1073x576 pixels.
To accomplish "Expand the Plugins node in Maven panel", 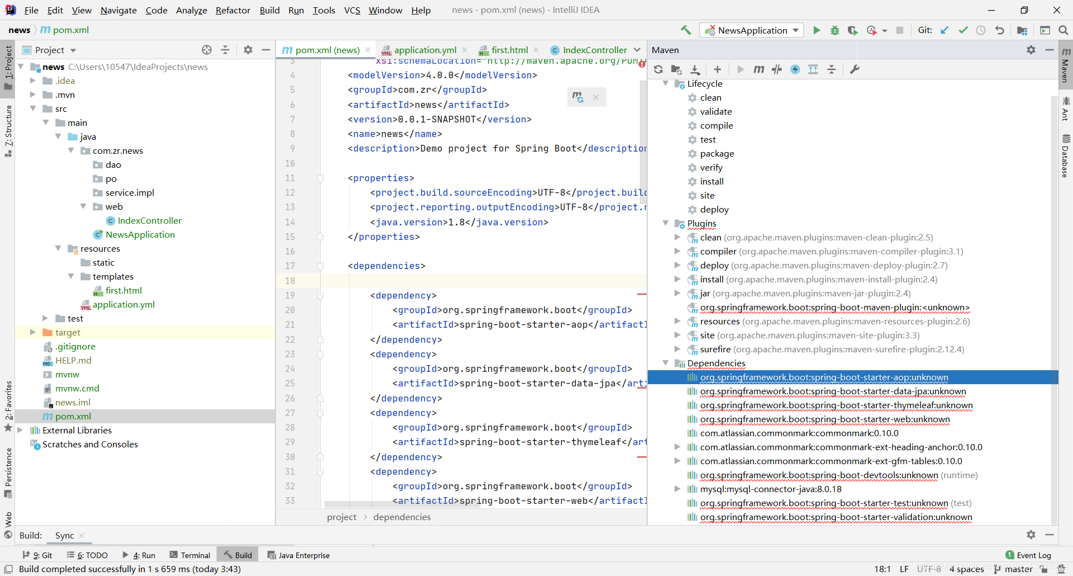I will [666, 223].
